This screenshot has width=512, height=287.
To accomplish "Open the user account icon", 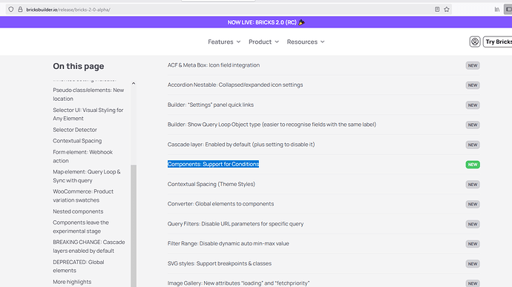I will click(x=475, y=42).
